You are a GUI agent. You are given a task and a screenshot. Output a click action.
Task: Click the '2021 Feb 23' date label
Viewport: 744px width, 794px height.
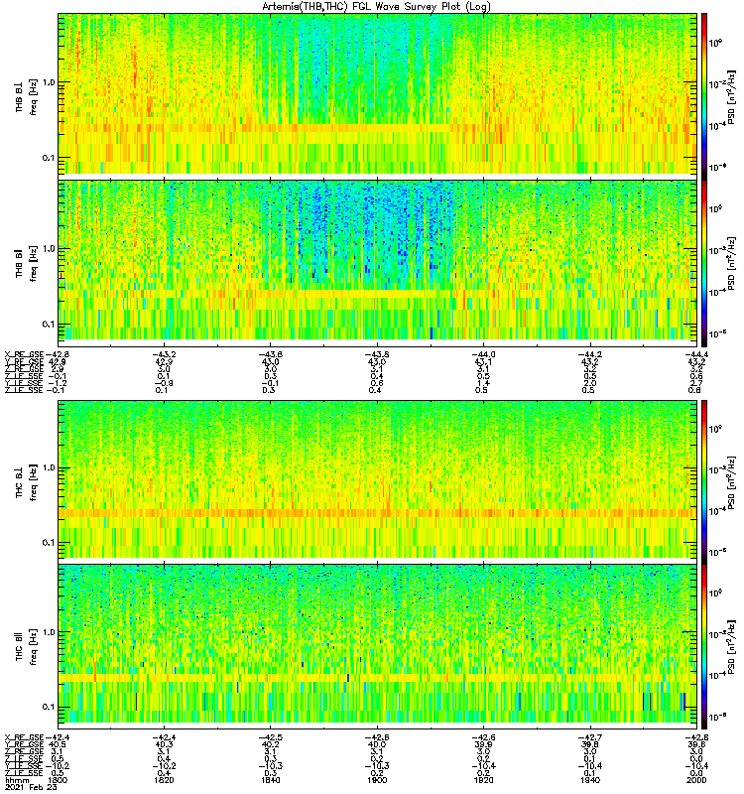pos(31,787)
